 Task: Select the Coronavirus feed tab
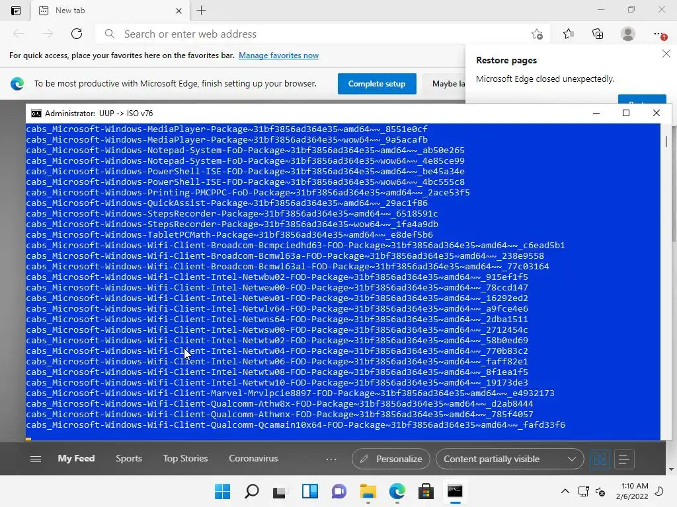pyautogui.click(x=253, y=458)
